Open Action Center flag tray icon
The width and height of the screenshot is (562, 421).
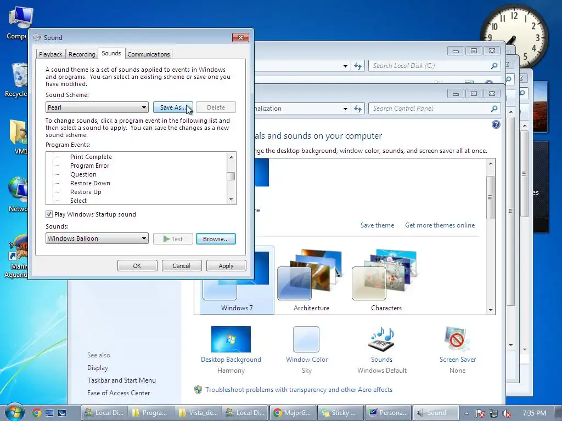point(480,413)
